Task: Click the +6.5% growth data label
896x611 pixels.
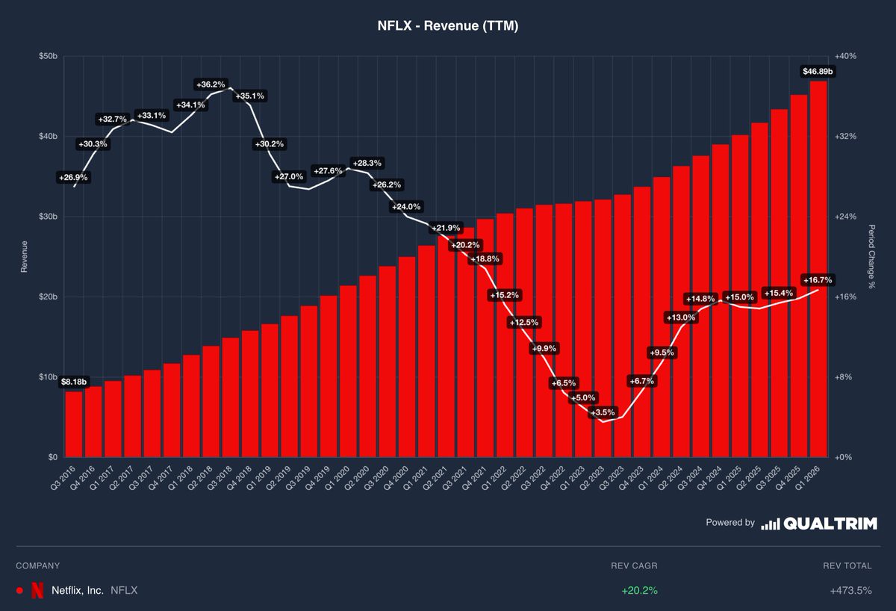Action: tap(564, 383)
